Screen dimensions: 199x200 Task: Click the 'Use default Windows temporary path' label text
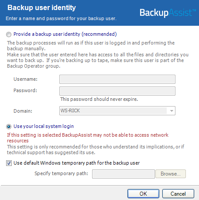(77, 163)
